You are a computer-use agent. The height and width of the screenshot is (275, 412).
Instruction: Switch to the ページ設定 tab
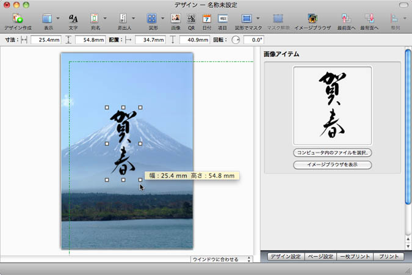(x=320, y=257)
